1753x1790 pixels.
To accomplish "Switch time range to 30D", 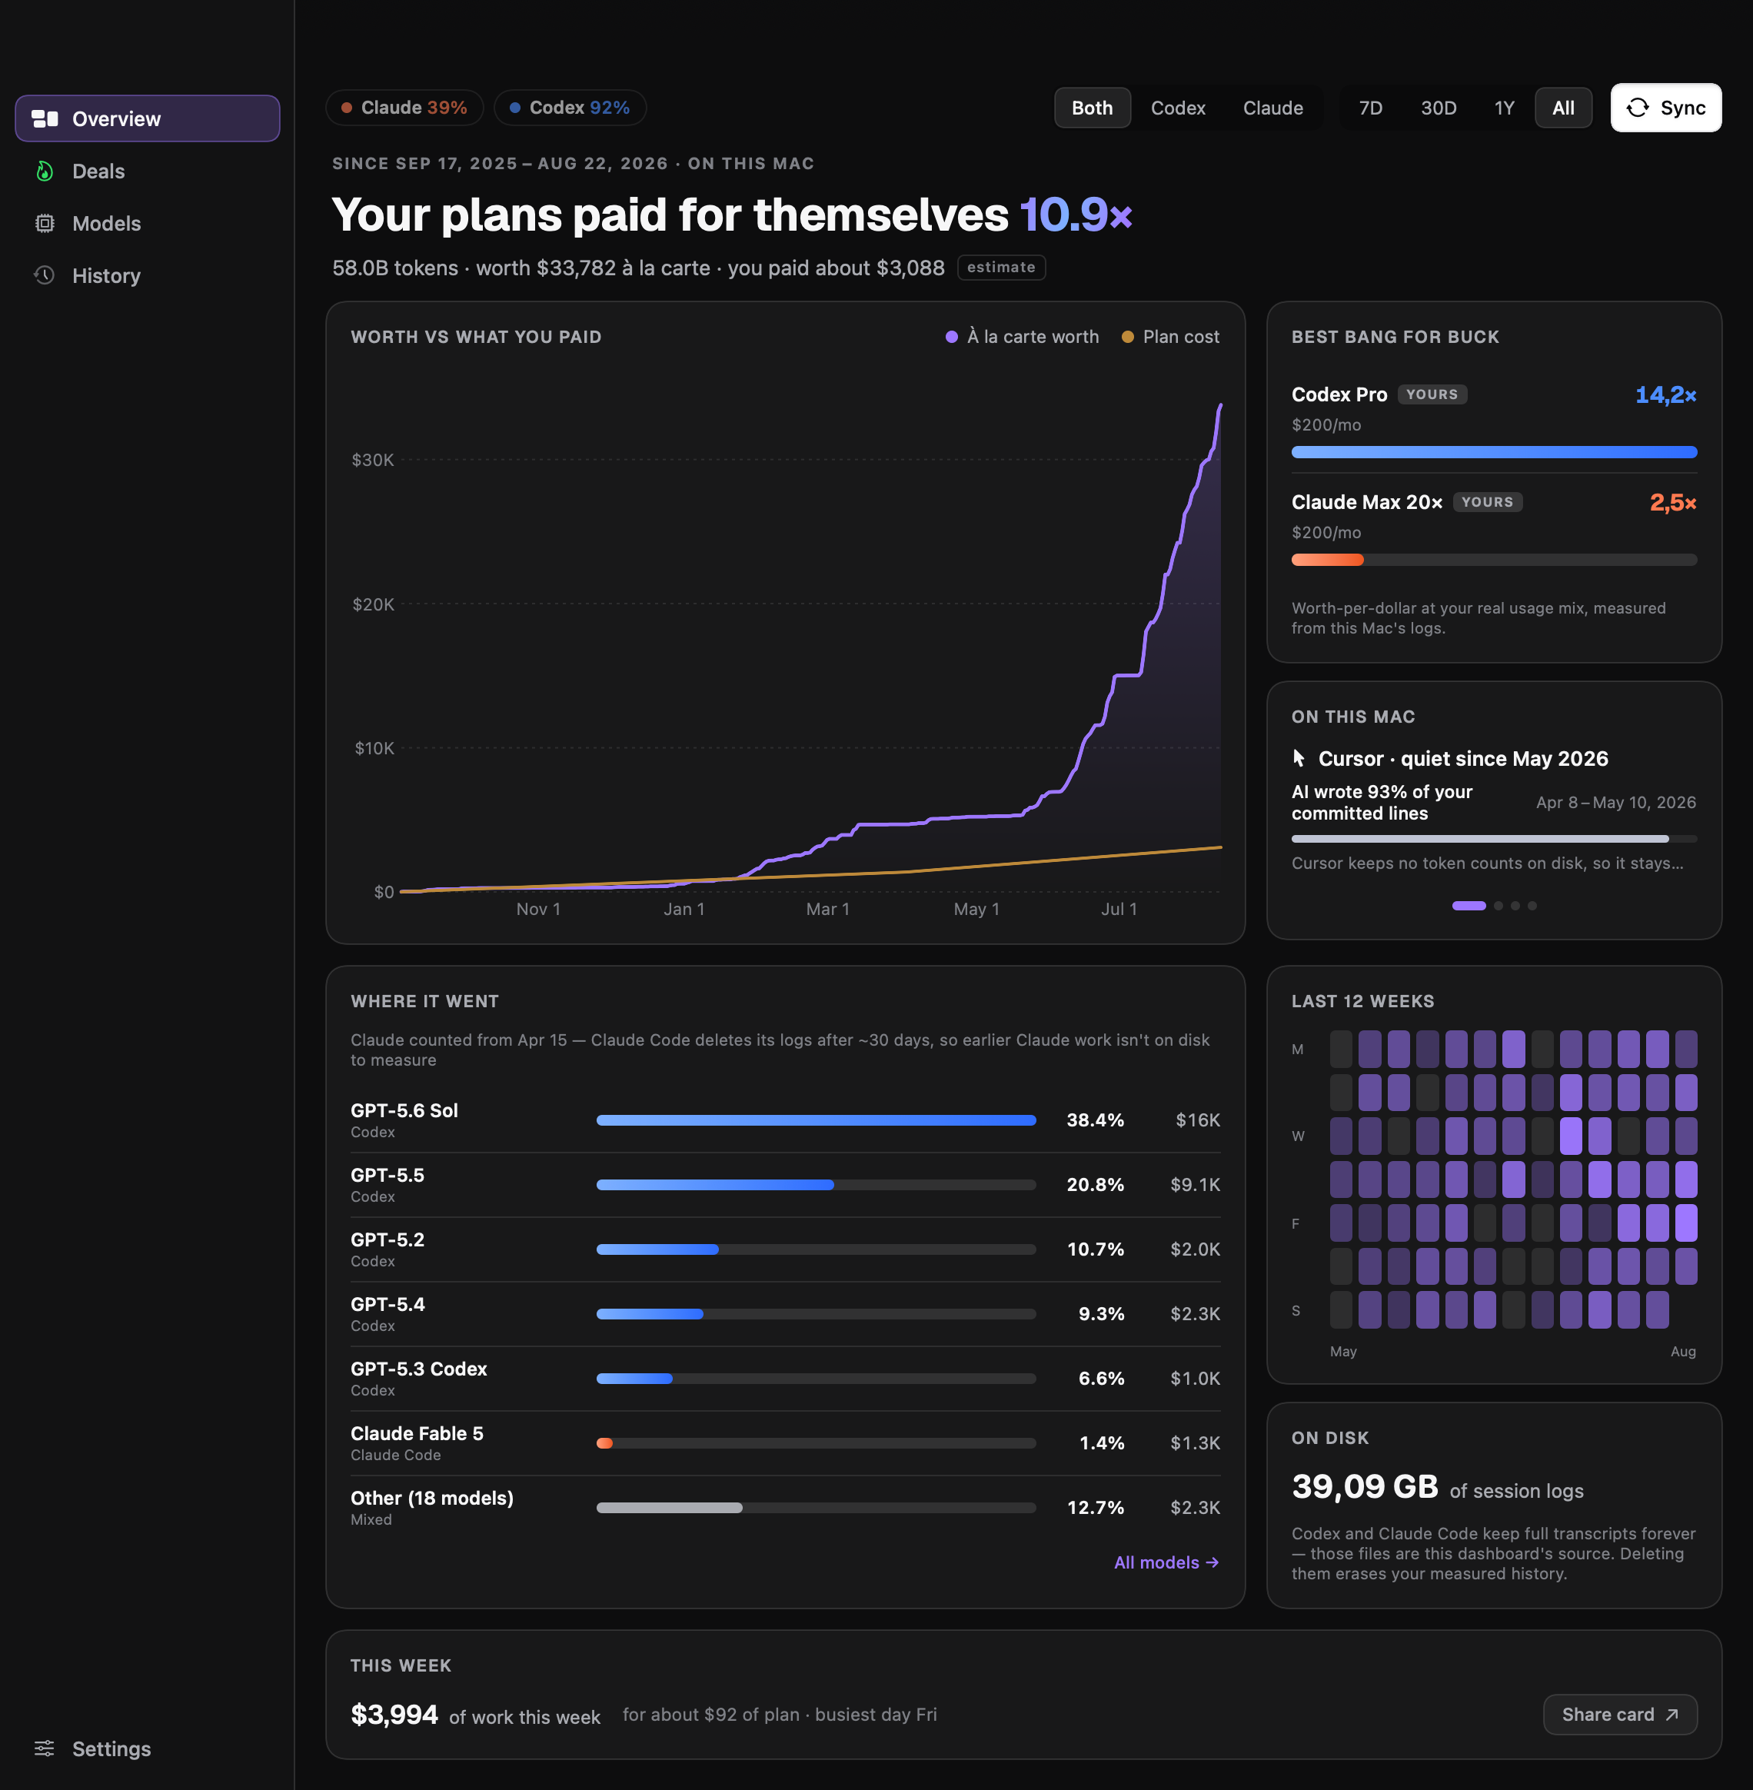I will point(1438,108).
